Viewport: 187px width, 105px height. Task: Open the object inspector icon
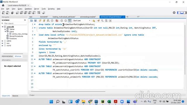12,13
